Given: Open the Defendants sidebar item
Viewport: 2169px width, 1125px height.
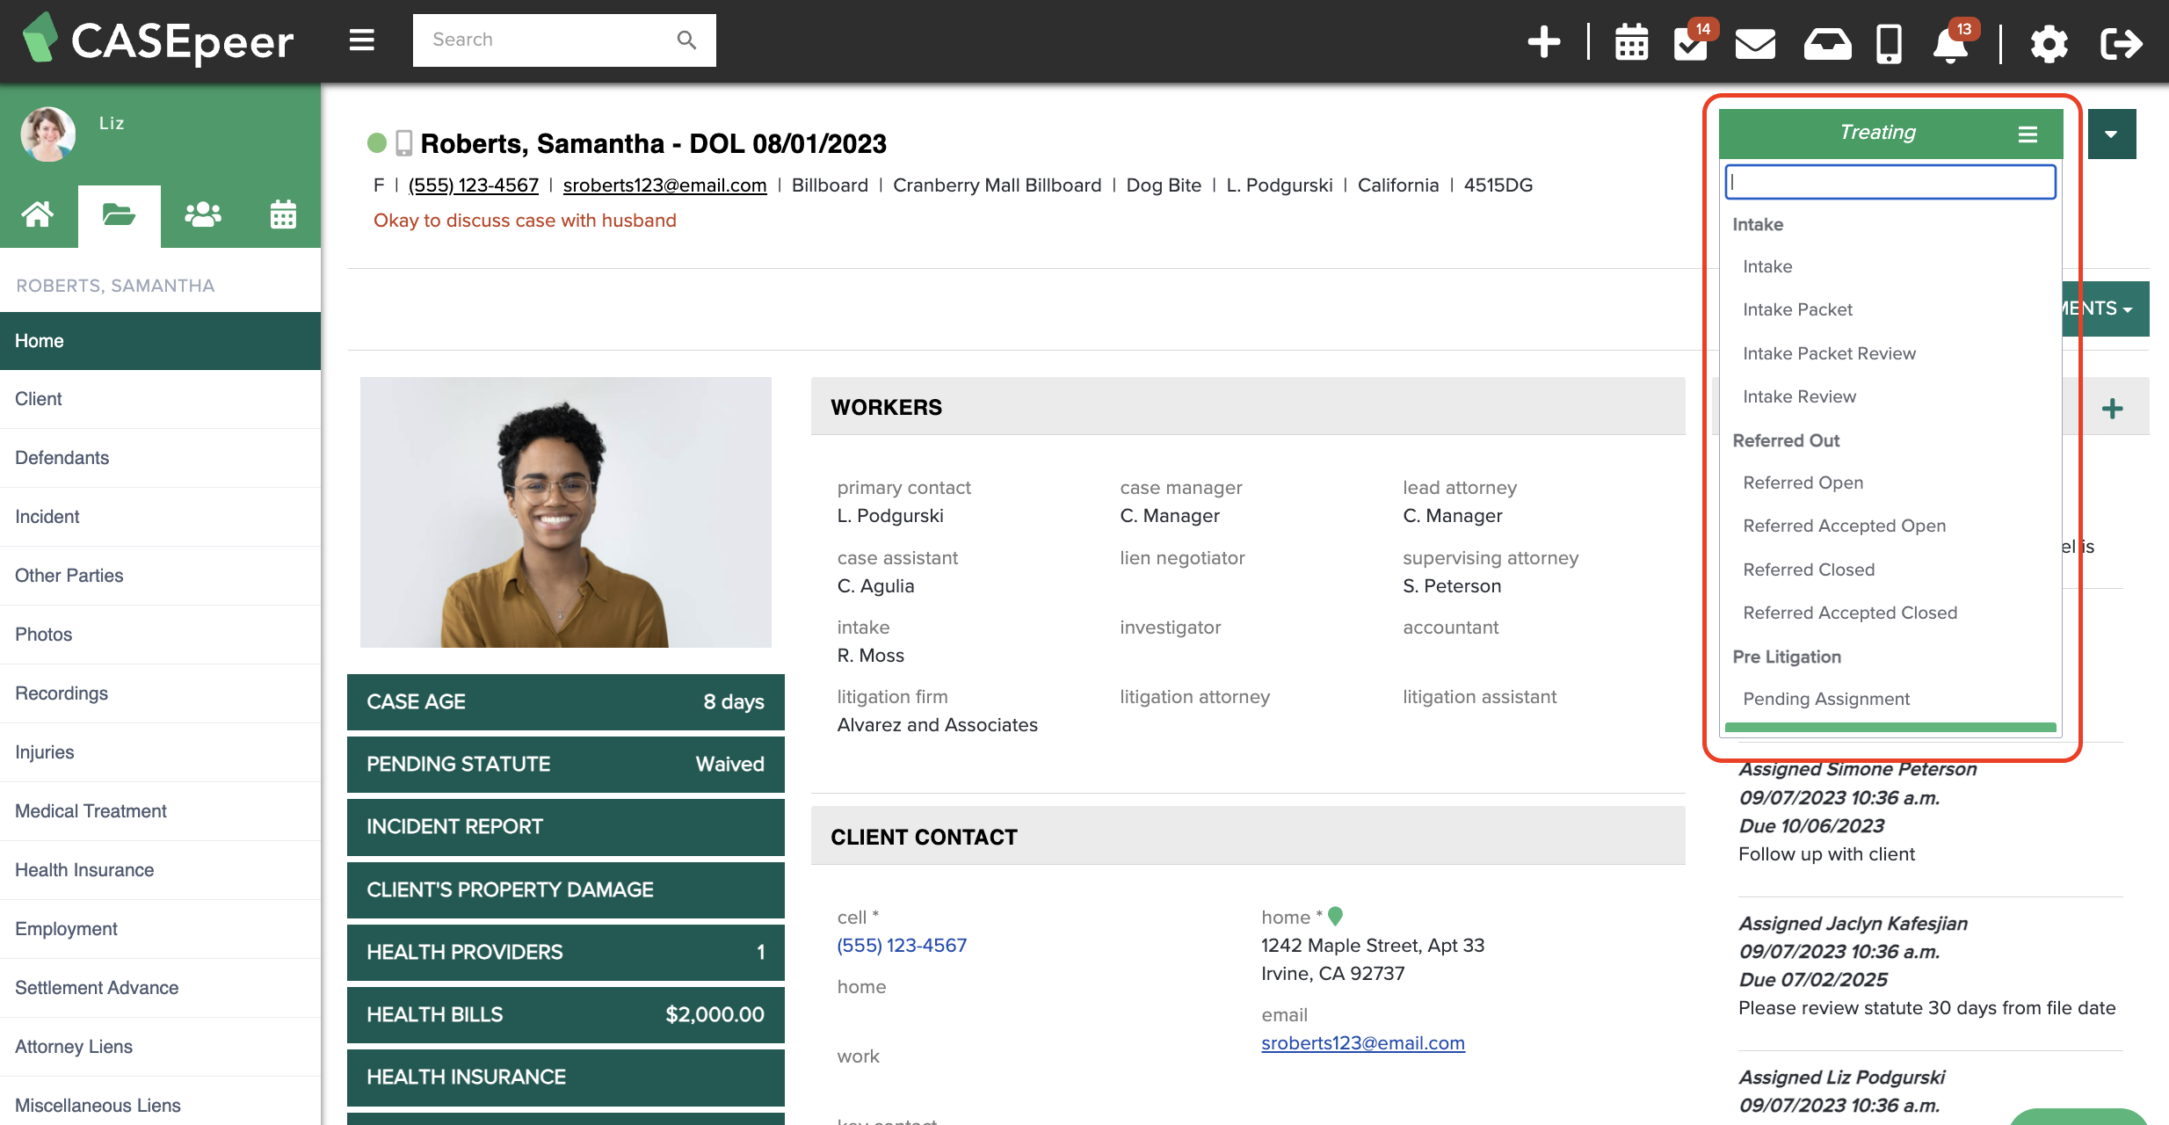Looking at the screenshot, I should coord(160,458).
